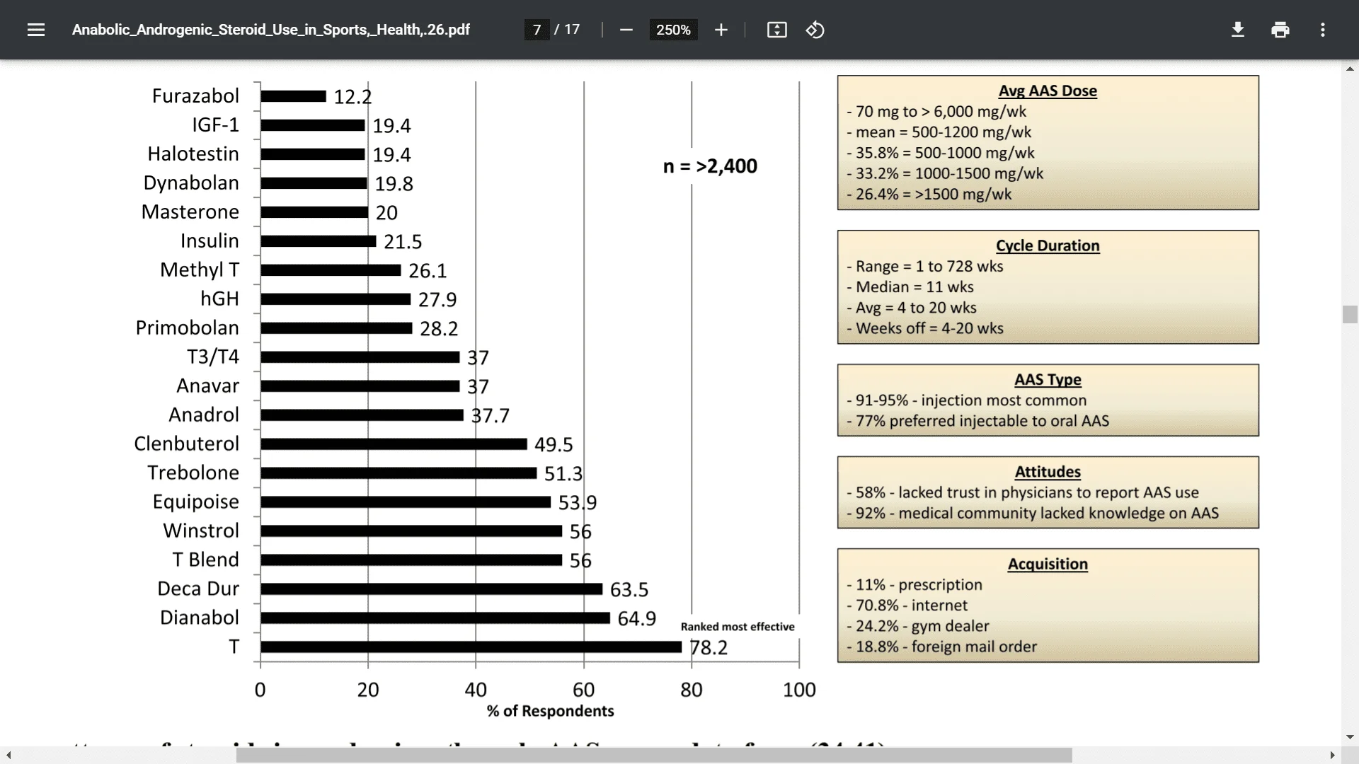The image size is (1359, 764).
Task: Click the 'Clenbuterol' chart label
Action: pos(187,444)
